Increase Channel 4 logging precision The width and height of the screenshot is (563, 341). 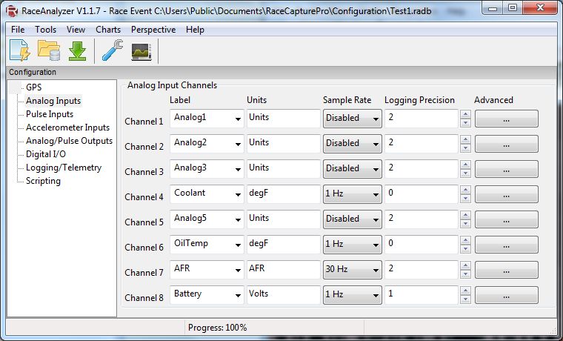[465, 190]
